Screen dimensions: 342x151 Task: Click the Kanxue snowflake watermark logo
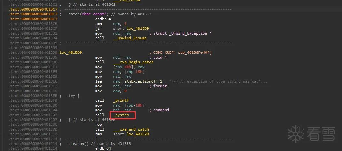click(x=296, y=134)
